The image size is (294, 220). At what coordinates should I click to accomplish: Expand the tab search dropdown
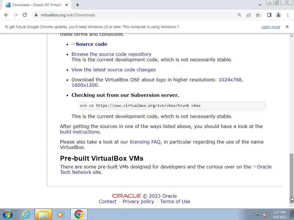(260, 5)
